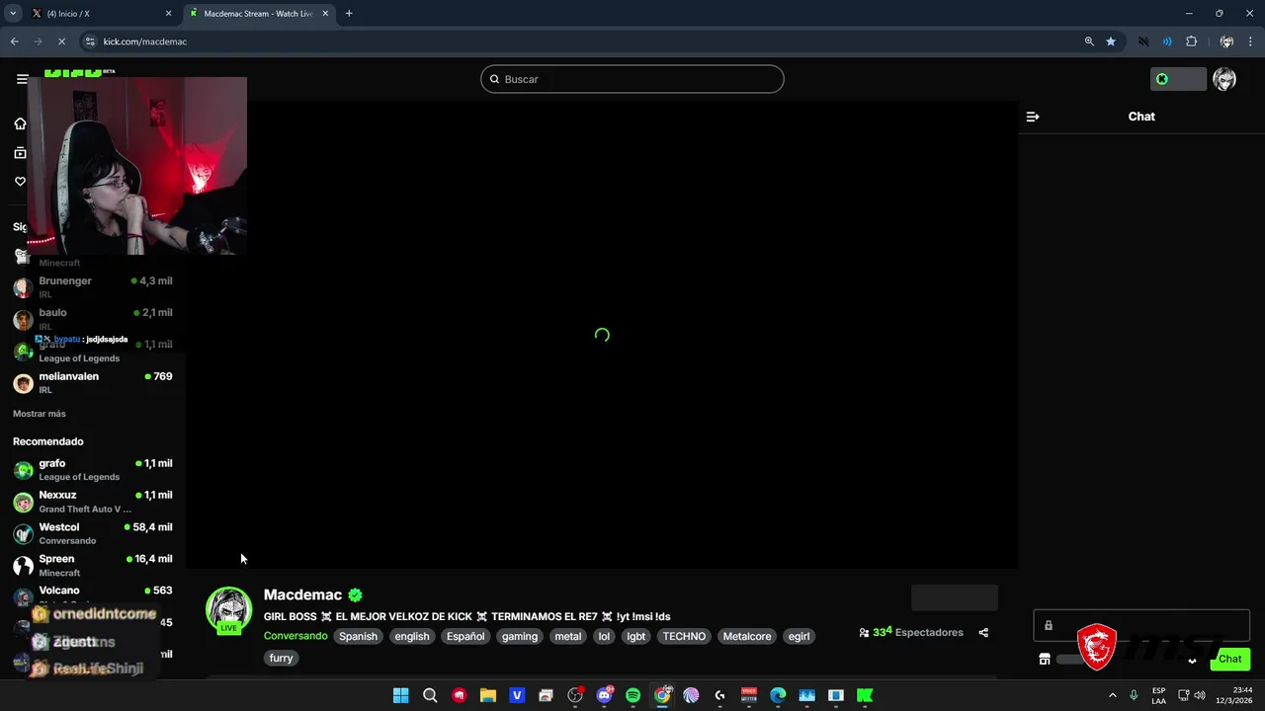Click the Home icon in sidebar
Image resolution: width=1265 pixels, height=711 pixels.
point(20,123)
